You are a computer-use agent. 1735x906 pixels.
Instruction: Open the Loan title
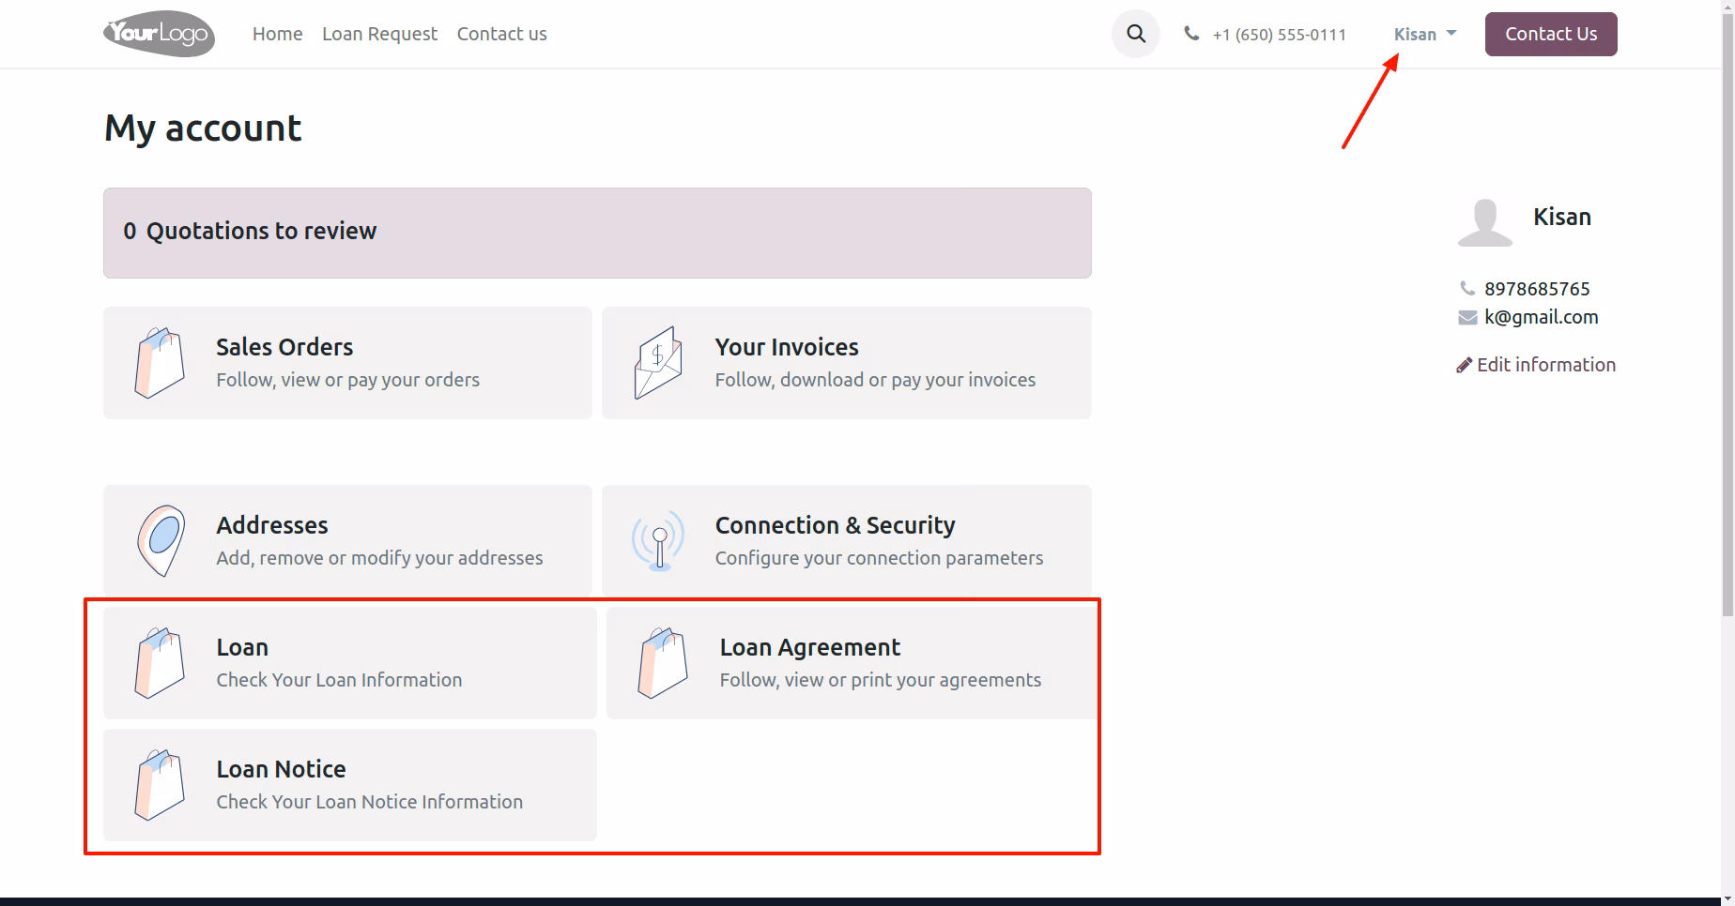click(242, 647)
